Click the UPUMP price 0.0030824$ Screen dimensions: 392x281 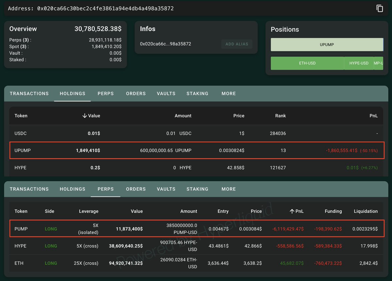232,150
